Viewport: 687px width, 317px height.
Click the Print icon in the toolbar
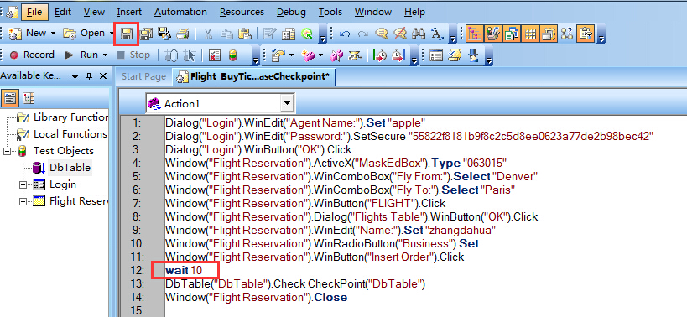pyautogui.click(x=182, y=34)
